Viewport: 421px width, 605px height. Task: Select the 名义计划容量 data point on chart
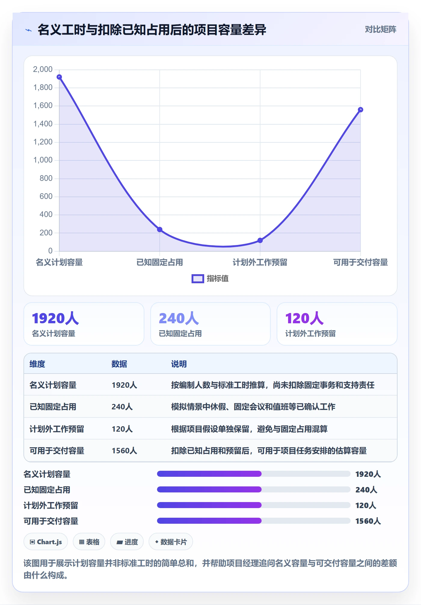pos(59,77)
